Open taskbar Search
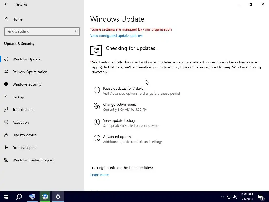Screen dimensions: 269x202 point(19,197)
